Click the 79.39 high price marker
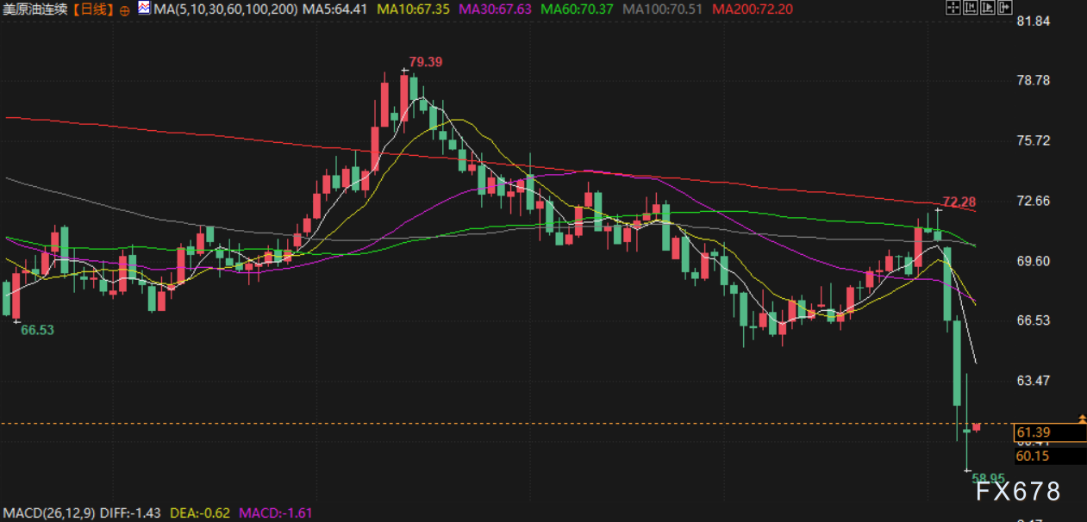This screenshot has height=522, width=1087. tap(426, 62)
